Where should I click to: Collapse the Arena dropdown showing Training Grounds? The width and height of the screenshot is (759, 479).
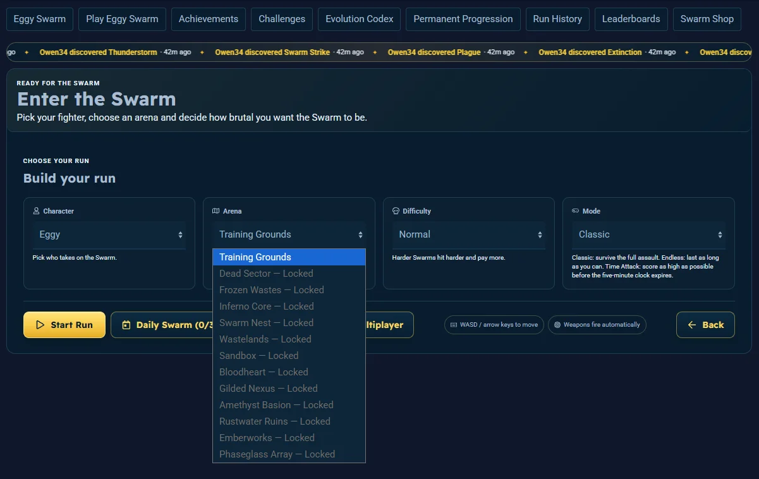[x=289, y=234]
